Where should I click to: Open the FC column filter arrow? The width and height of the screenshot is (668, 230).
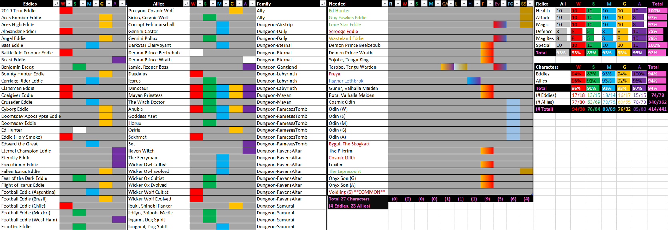(x=516, y=4)
